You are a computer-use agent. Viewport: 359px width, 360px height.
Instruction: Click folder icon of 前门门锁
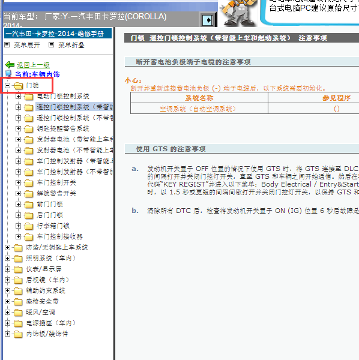(x=29, y=205)
